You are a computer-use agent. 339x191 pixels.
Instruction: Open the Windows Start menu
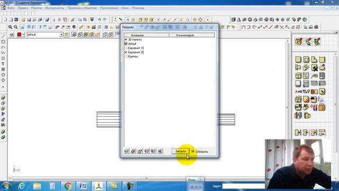[6, 186]
